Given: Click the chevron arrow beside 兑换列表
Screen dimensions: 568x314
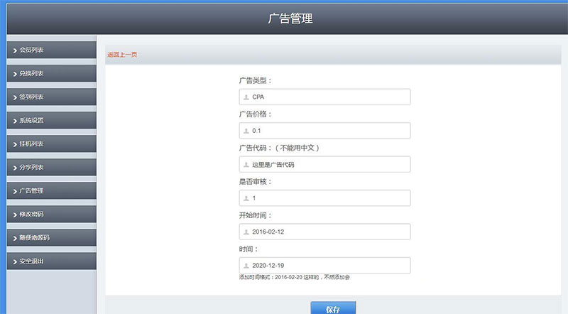Looking at the screenshot, I should (15, 74).
